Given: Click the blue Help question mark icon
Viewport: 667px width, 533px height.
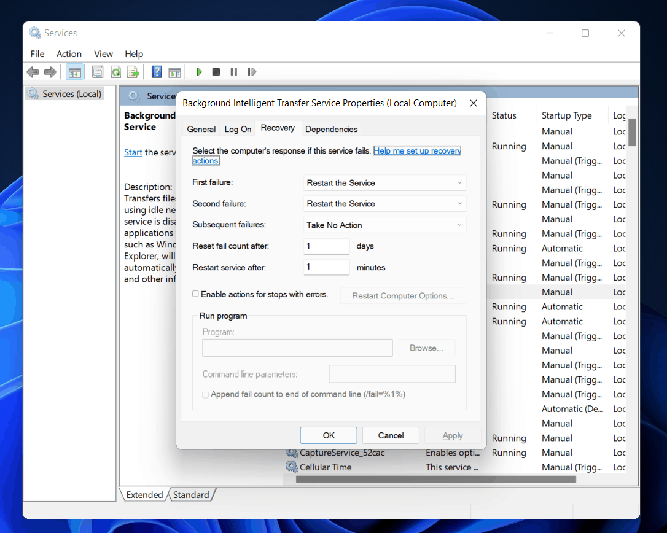Looking at the screenshot, I should [157, 72].
